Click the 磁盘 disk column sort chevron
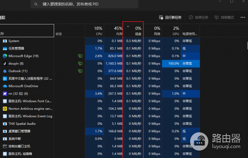 tap(128, 27)
